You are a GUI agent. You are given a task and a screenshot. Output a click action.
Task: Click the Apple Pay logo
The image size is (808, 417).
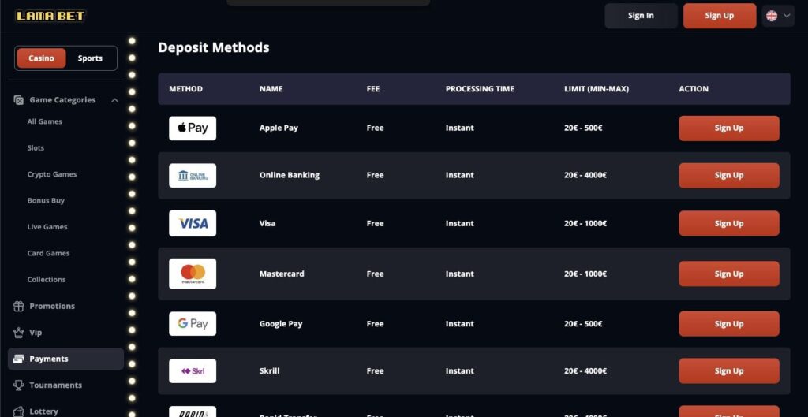coord(193,128)
